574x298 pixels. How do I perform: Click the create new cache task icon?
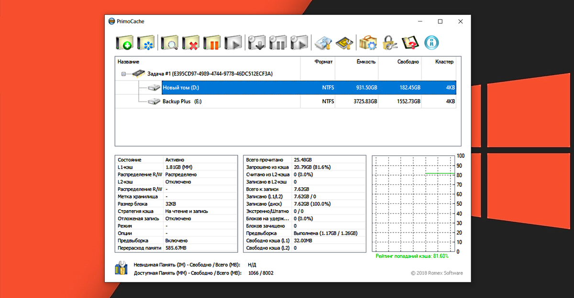coord(124,43)
